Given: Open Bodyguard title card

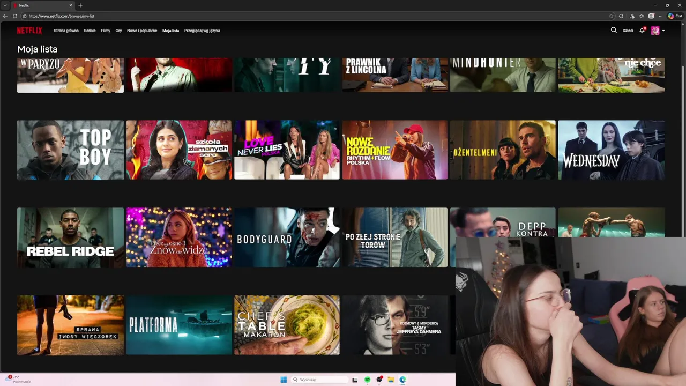Looking at the screenshot, I should click(x=287, y=237).
